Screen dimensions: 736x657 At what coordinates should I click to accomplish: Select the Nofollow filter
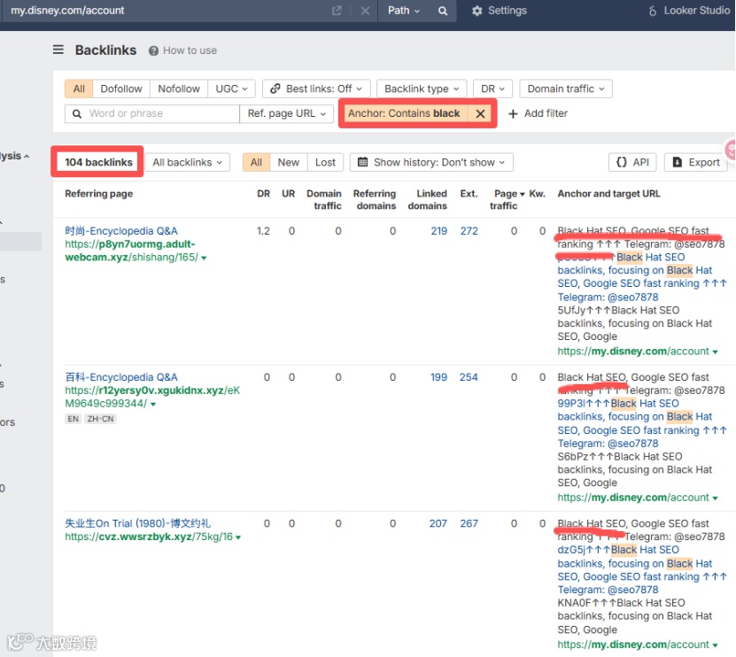pyautogui.click(x=178, y=89)
